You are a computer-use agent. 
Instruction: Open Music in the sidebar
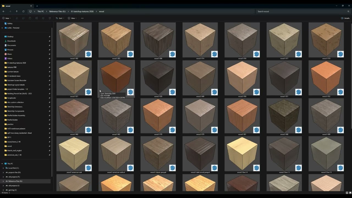click(8, 54)
